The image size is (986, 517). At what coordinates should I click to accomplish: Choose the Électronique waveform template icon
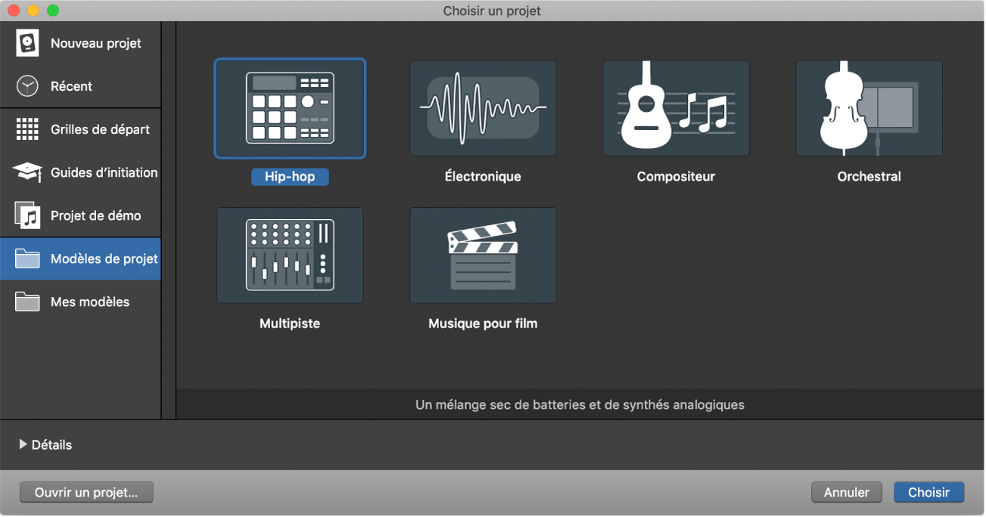[483, 108]
